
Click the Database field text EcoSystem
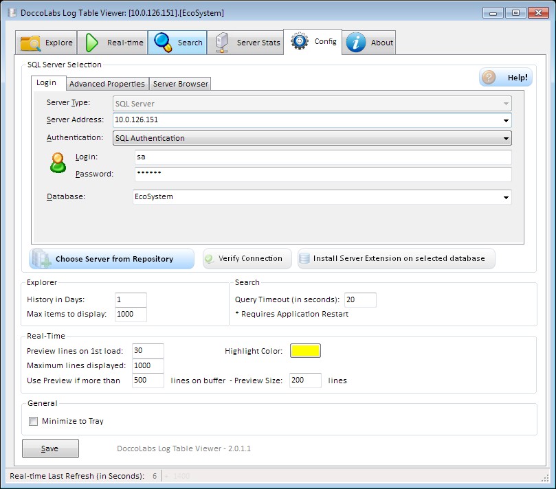[x=154, y=196]
